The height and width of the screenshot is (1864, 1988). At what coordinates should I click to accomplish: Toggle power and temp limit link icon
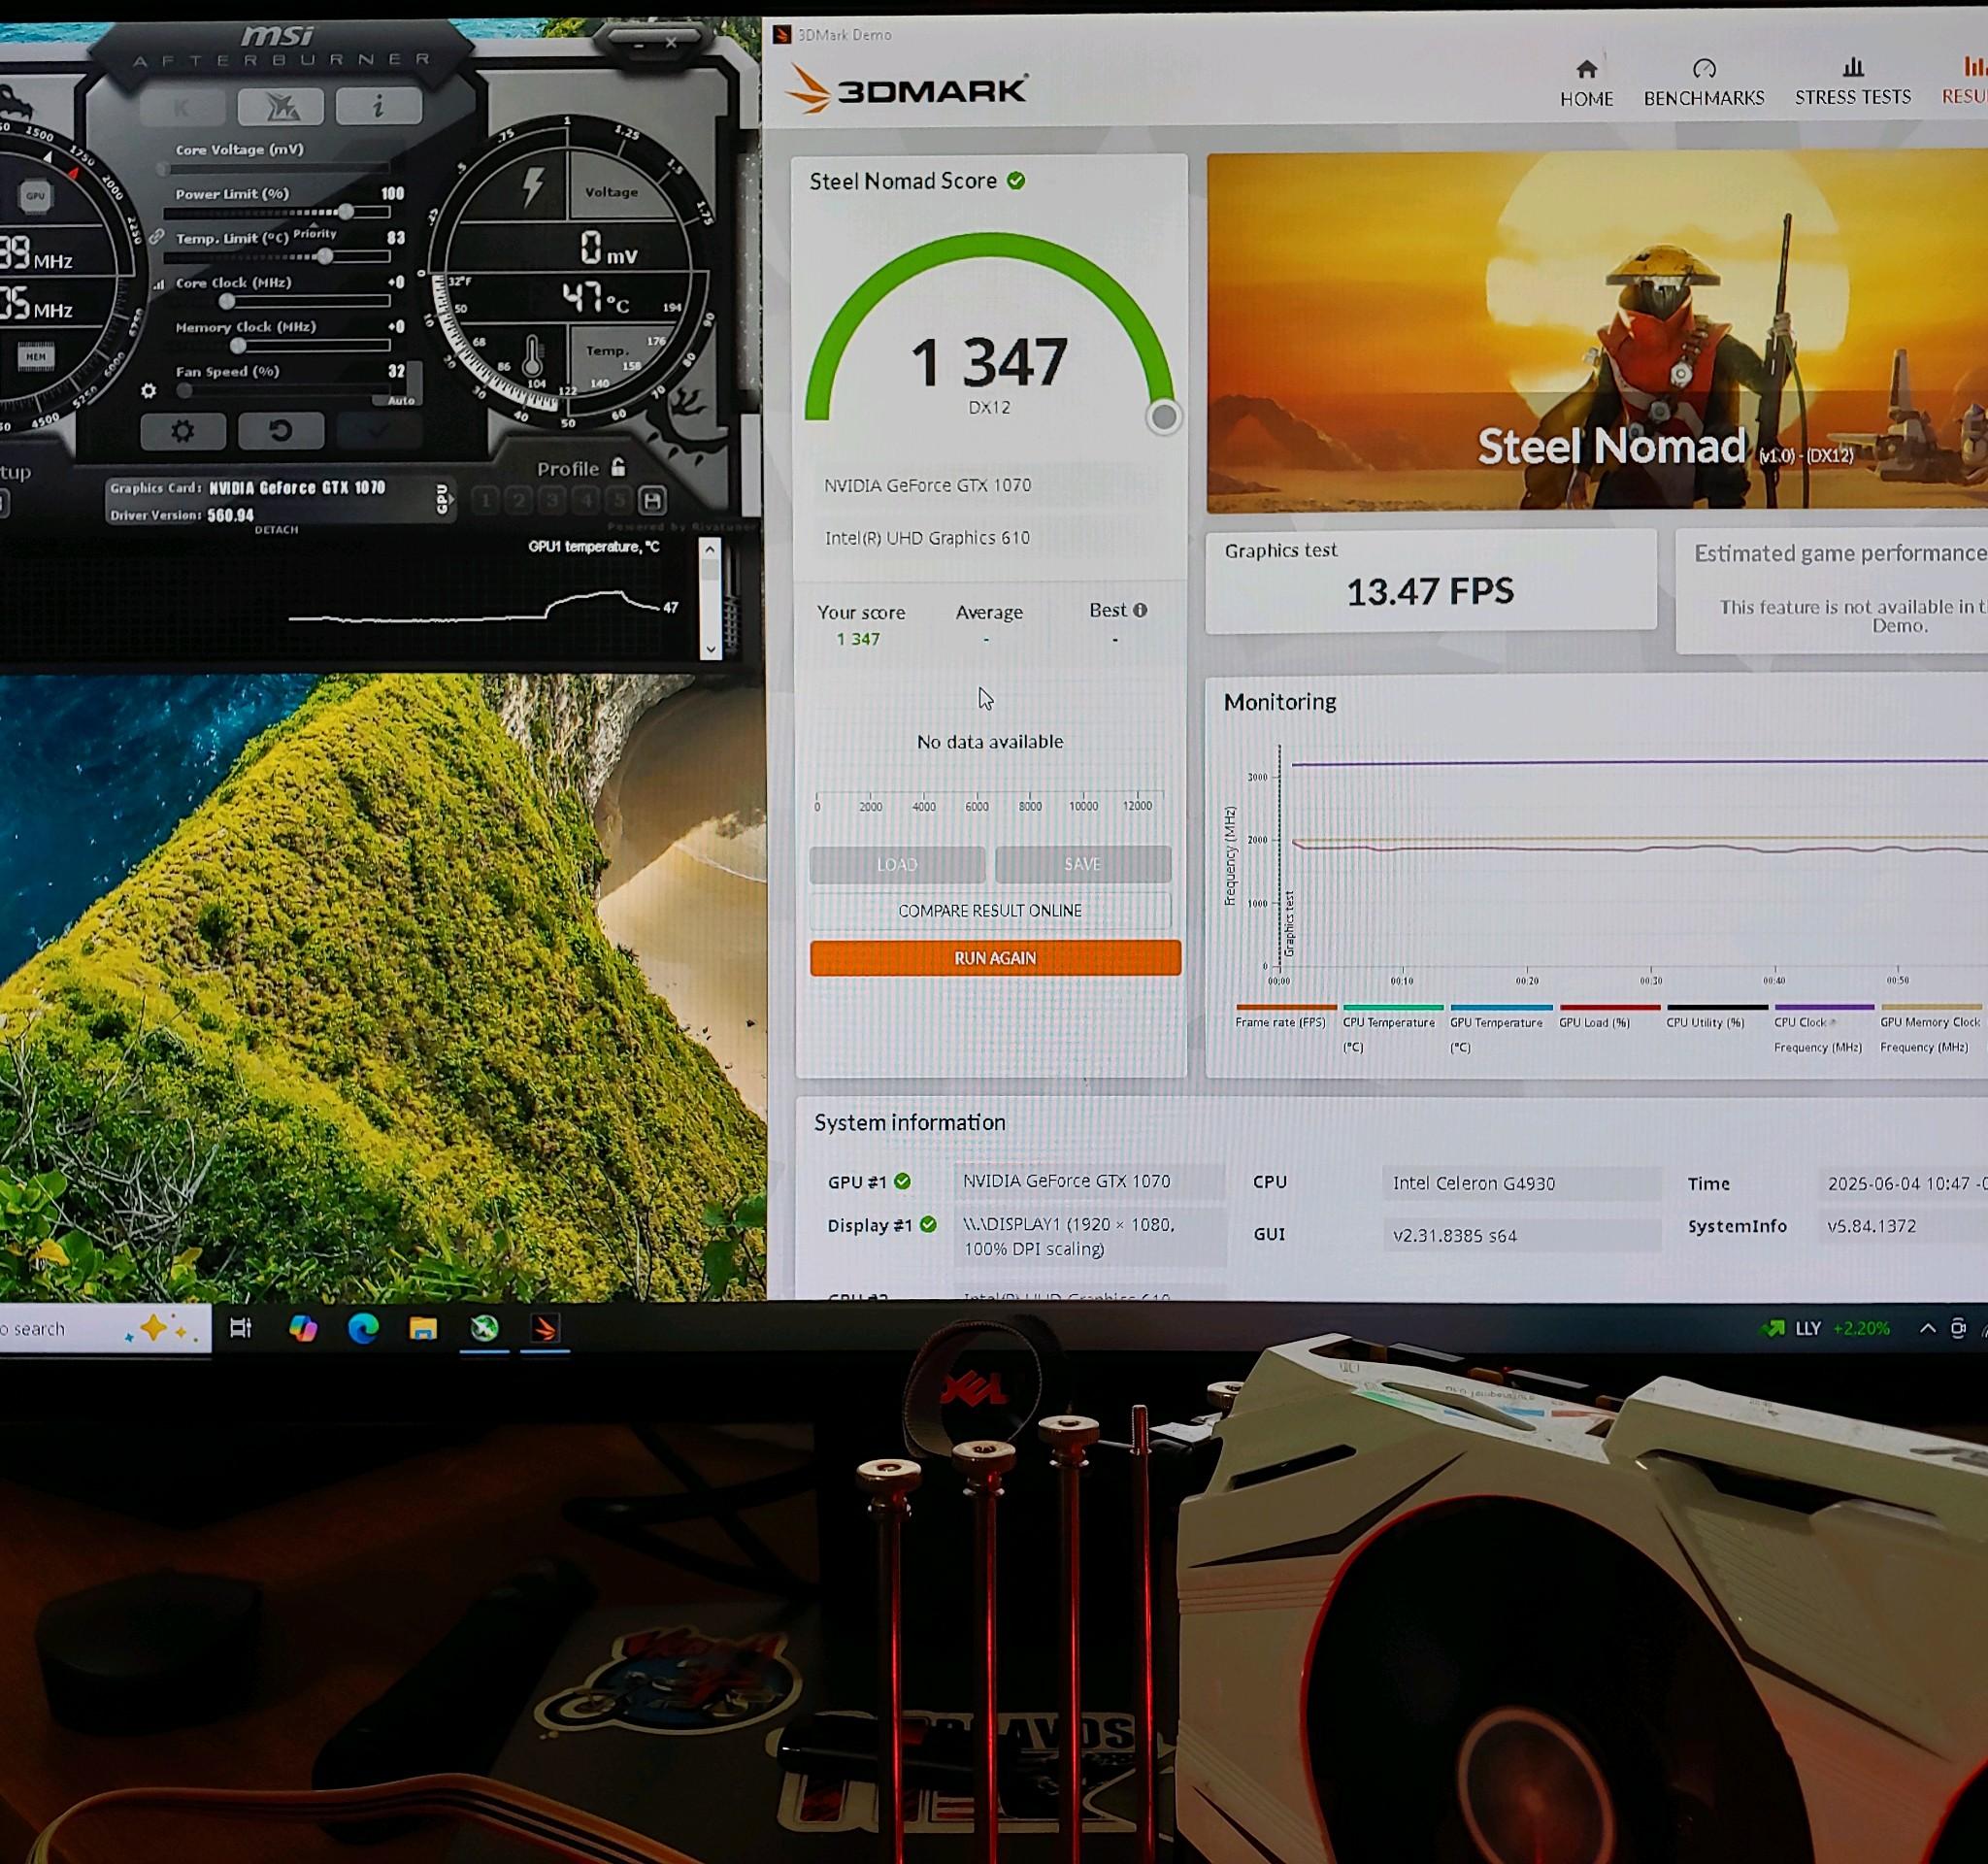click(x=157, y=238)
